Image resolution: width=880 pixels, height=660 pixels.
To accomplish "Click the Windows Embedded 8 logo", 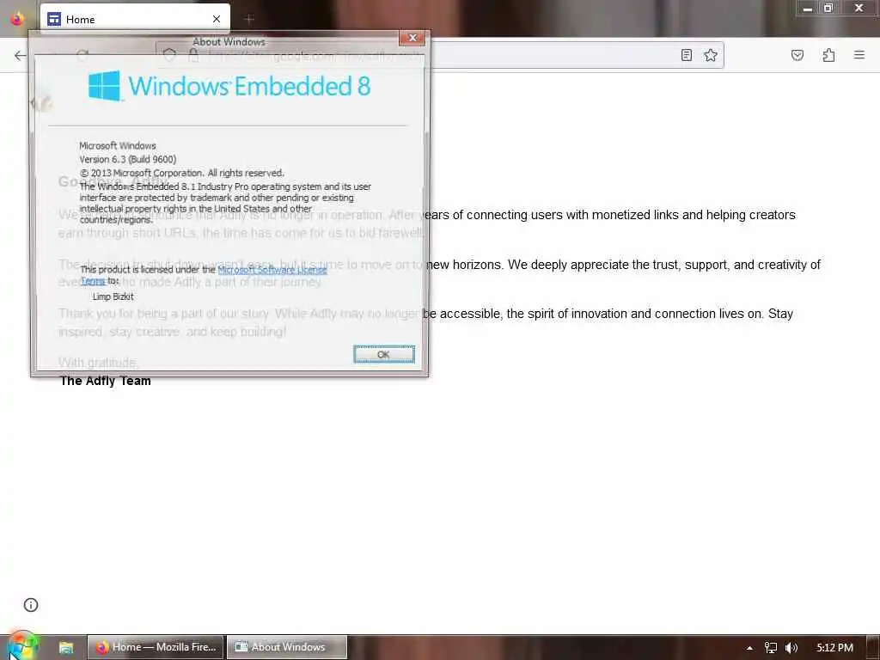I will (229, 86).
